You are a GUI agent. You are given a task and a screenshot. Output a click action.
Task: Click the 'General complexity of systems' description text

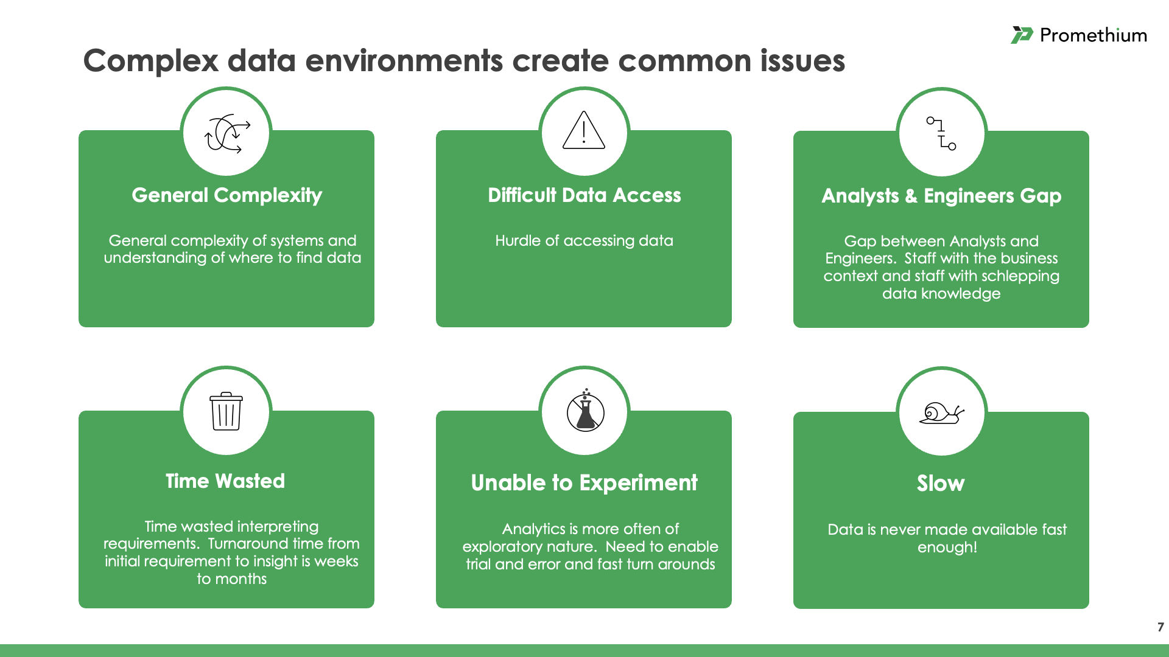[x=232, y=249]
